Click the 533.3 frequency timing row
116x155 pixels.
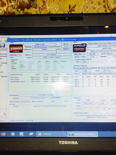pyautogui.click(x=95, y=82)
